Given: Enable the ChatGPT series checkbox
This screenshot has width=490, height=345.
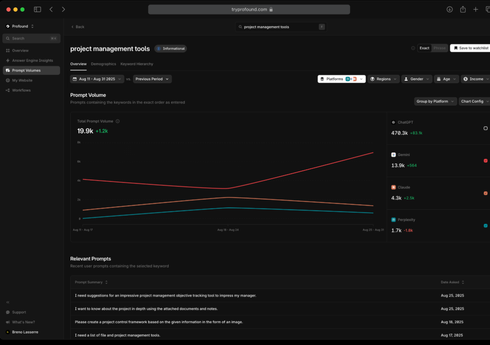Looking at the screenshot, I should tap(486, 128).
